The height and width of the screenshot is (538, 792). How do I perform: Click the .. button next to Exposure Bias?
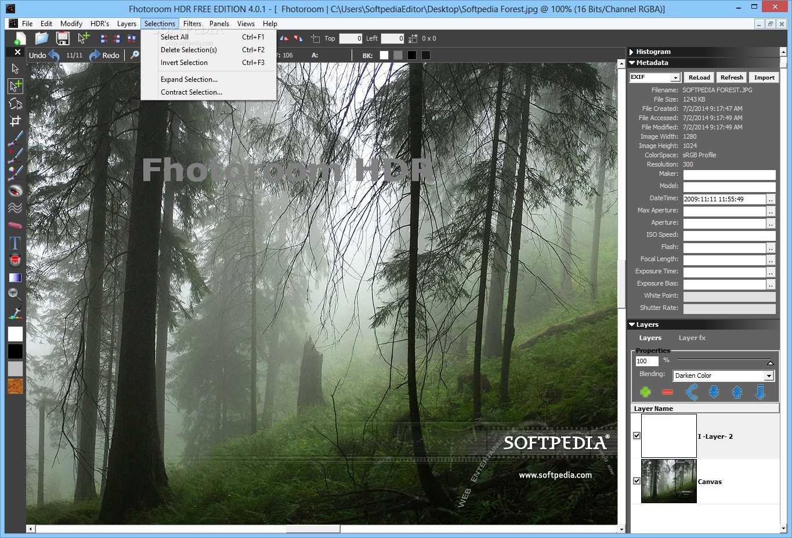771,284
